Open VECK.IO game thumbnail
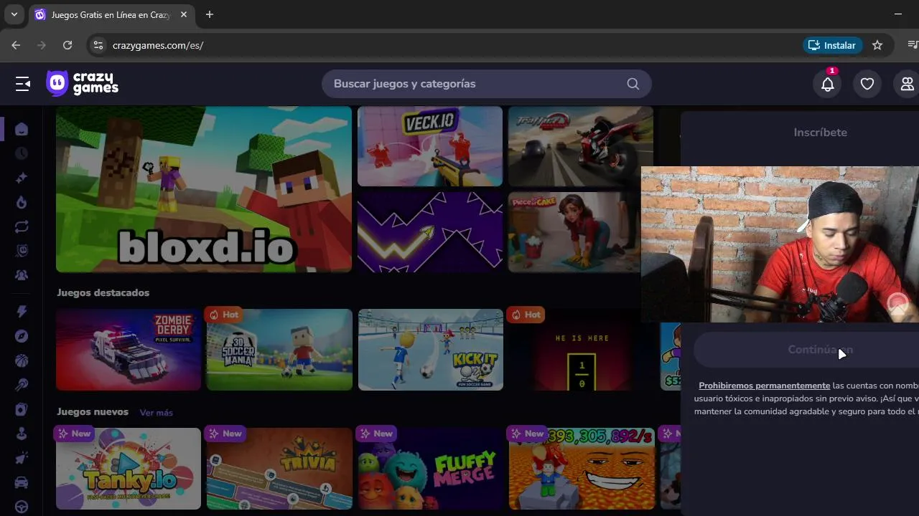 click(x=430, y=146)
